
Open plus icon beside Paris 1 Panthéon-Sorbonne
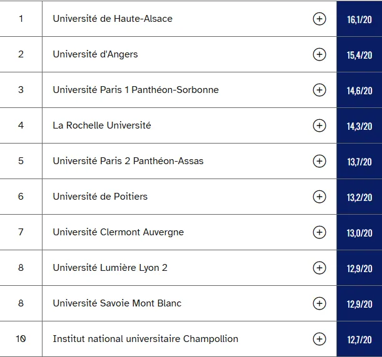coord(319,90)
